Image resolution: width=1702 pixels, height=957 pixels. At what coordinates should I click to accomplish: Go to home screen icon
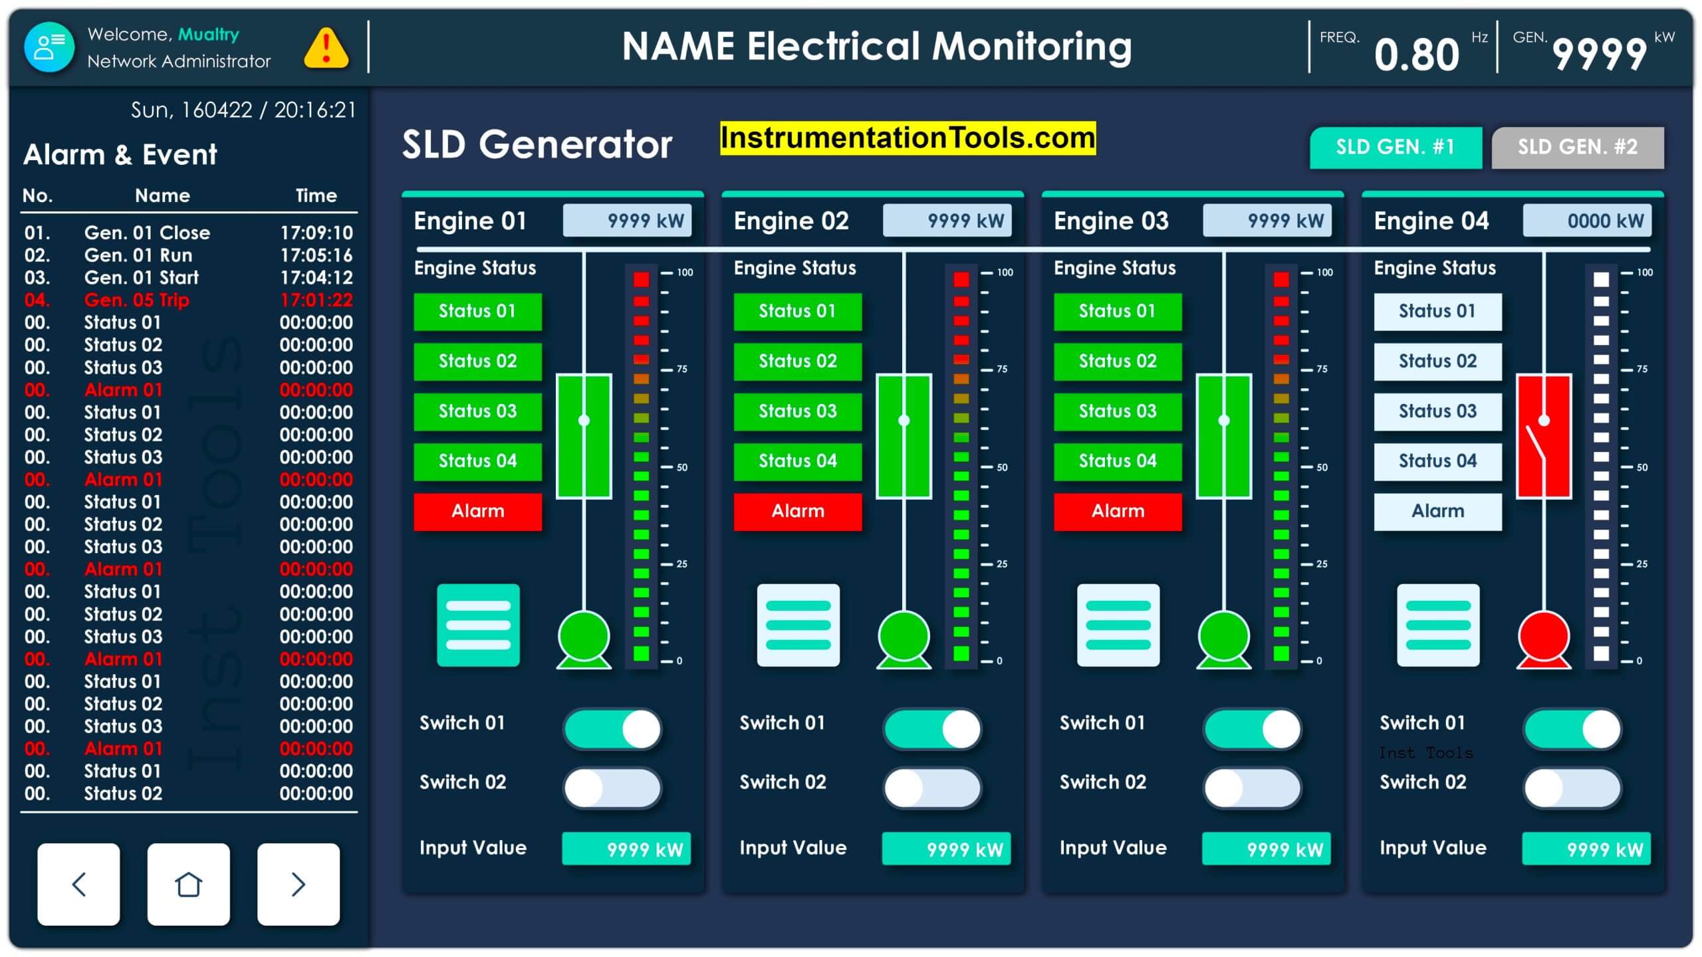pyautogui.click(x=188, y=884)
